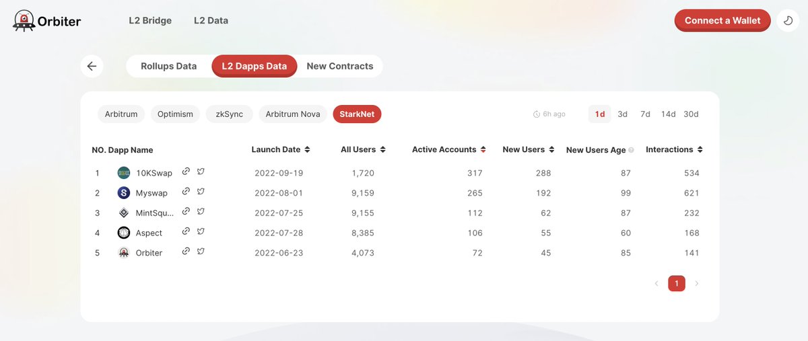Click the Aspect dapp name
808x341 pixels.
[x=149, y=233]
